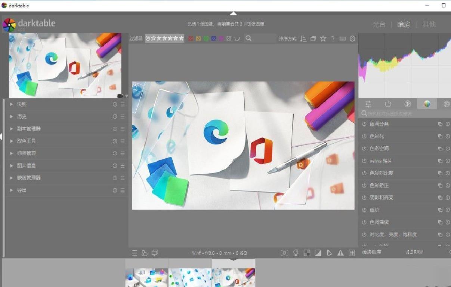
Task: Reset the 标签管理 panel
Action: click(x=115, y=153)
